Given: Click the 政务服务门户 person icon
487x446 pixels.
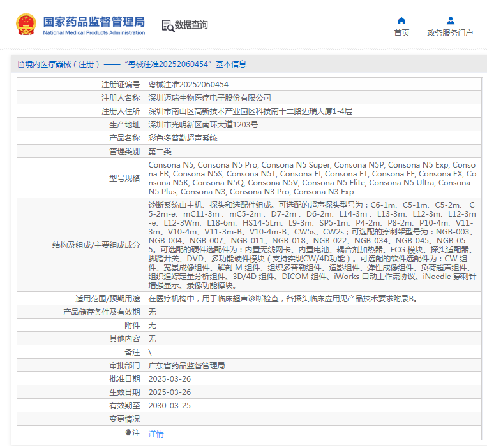Looking at the screenshot, I should (450, 20).
